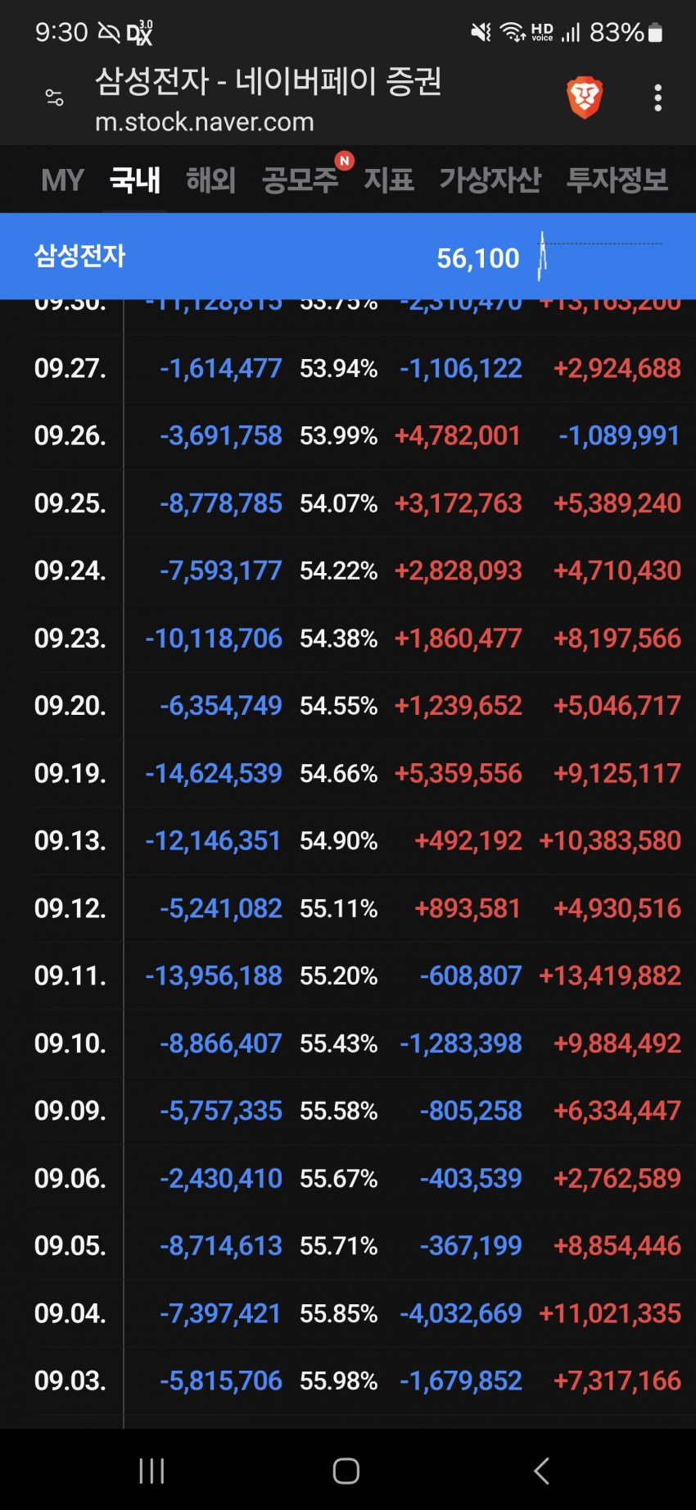Open the browser three-dot menu
Viewport: 696px width, 1510px height.
[658, 98]
